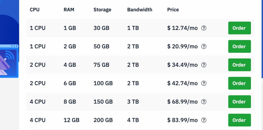Viewport: 263px width, 130px height.
Task: Order the 2 CPU 6 GB plan
Action: [239, 83]
